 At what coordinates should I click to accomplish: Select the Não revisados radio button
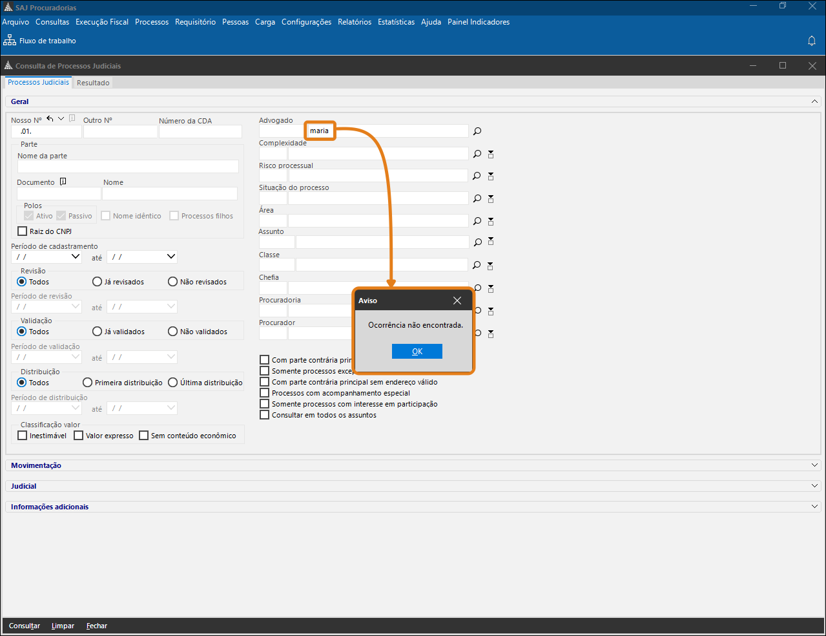(x=173, y=282)
